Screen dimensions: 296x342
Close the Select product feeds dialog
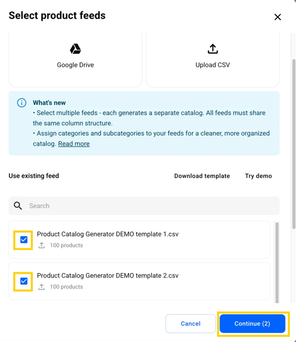278,17
